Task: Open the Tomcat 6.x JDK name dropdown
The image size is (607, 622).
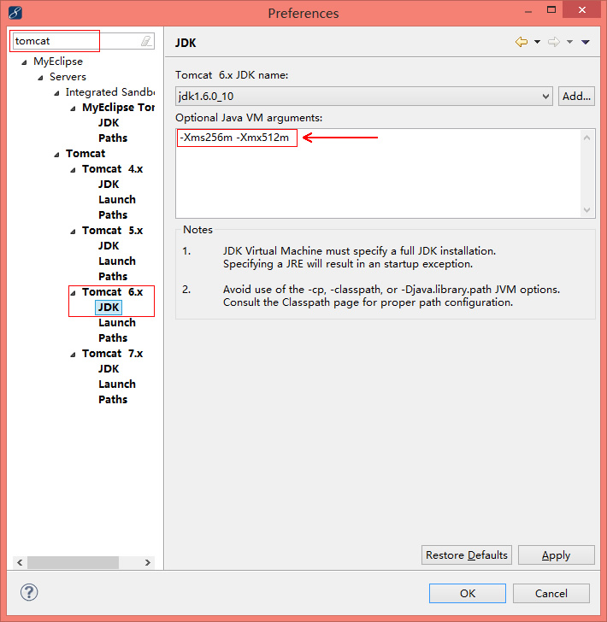Action: coord(364,96)
